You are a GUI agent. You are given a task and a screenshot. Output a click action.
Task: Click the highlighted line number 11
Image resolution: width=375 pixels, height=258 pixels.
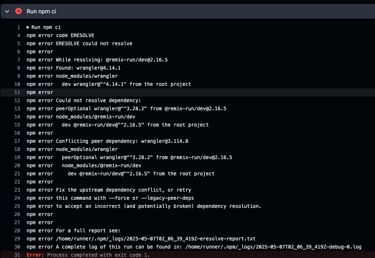pos(18,92)
